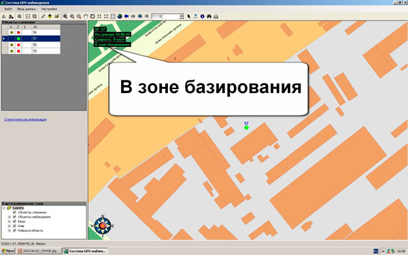The width and height of the screenshot is (408, 255).
Task: Click the blue identify info icon
Action: click(203, 16)
